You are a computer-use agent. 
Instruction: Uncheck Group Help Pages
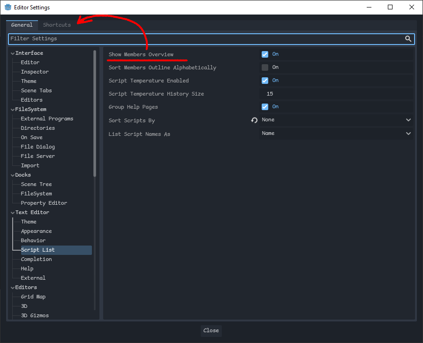click(x=264, y=106)
